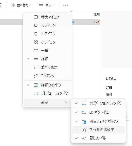Click the 種類 column header
Image resolution: width=132 pixels, height=146 pixels.
pyautogui.click(x=97, y=14)
